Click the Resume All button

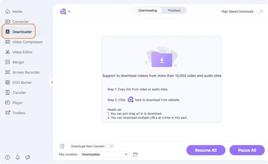click(206, 150)
